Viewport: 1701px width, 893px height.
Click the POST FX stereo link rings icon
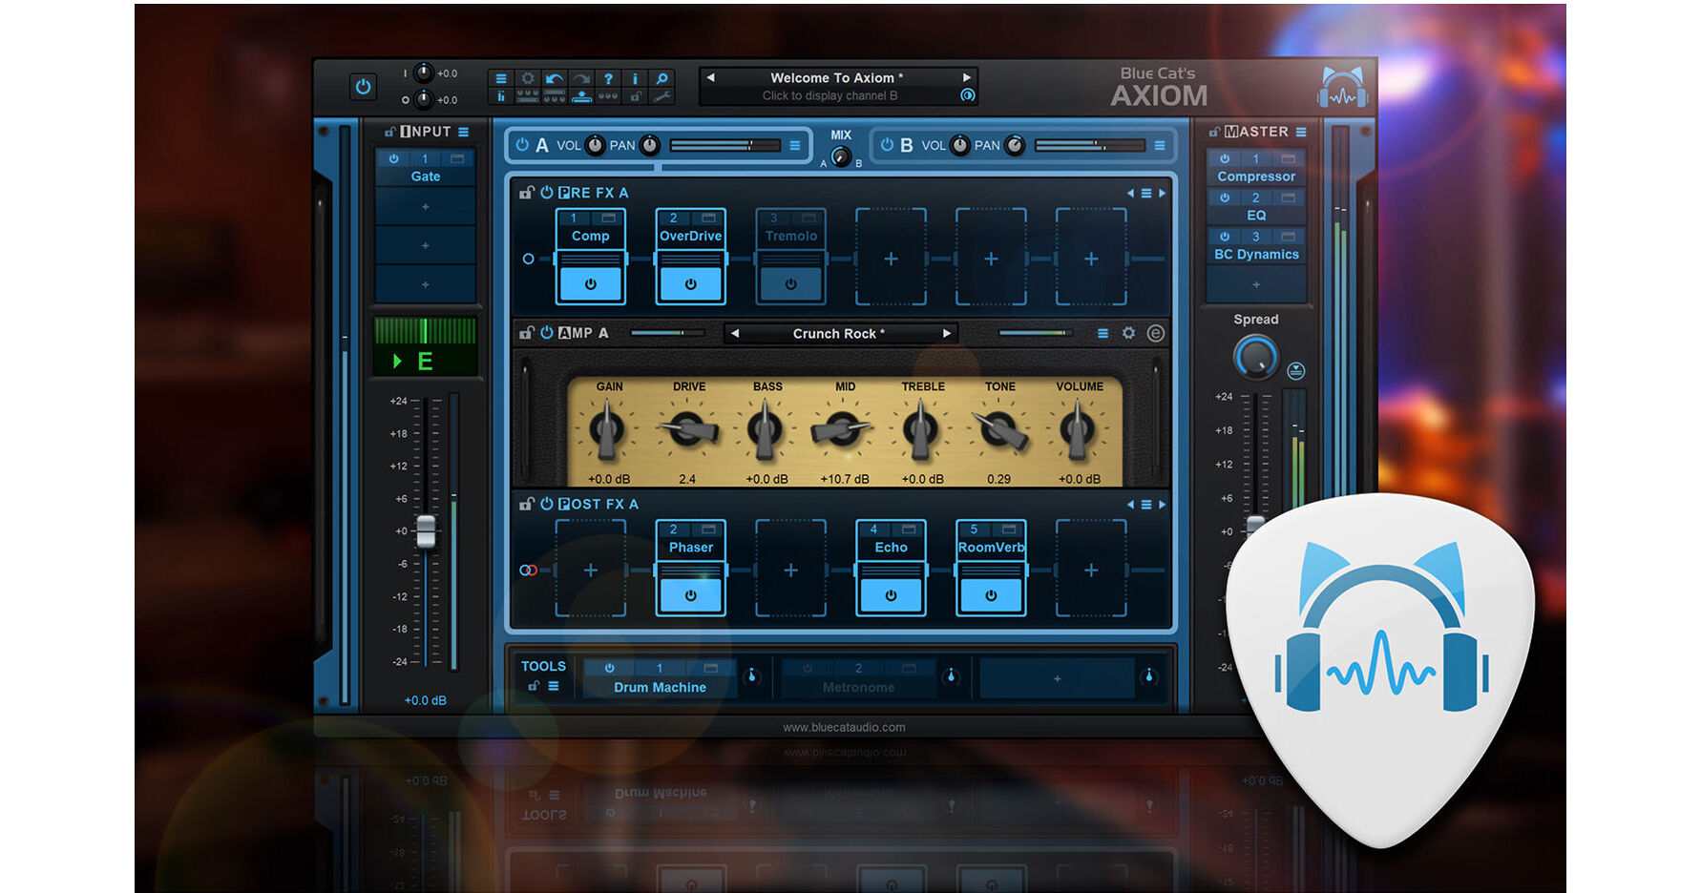click(x=528, y=571)
